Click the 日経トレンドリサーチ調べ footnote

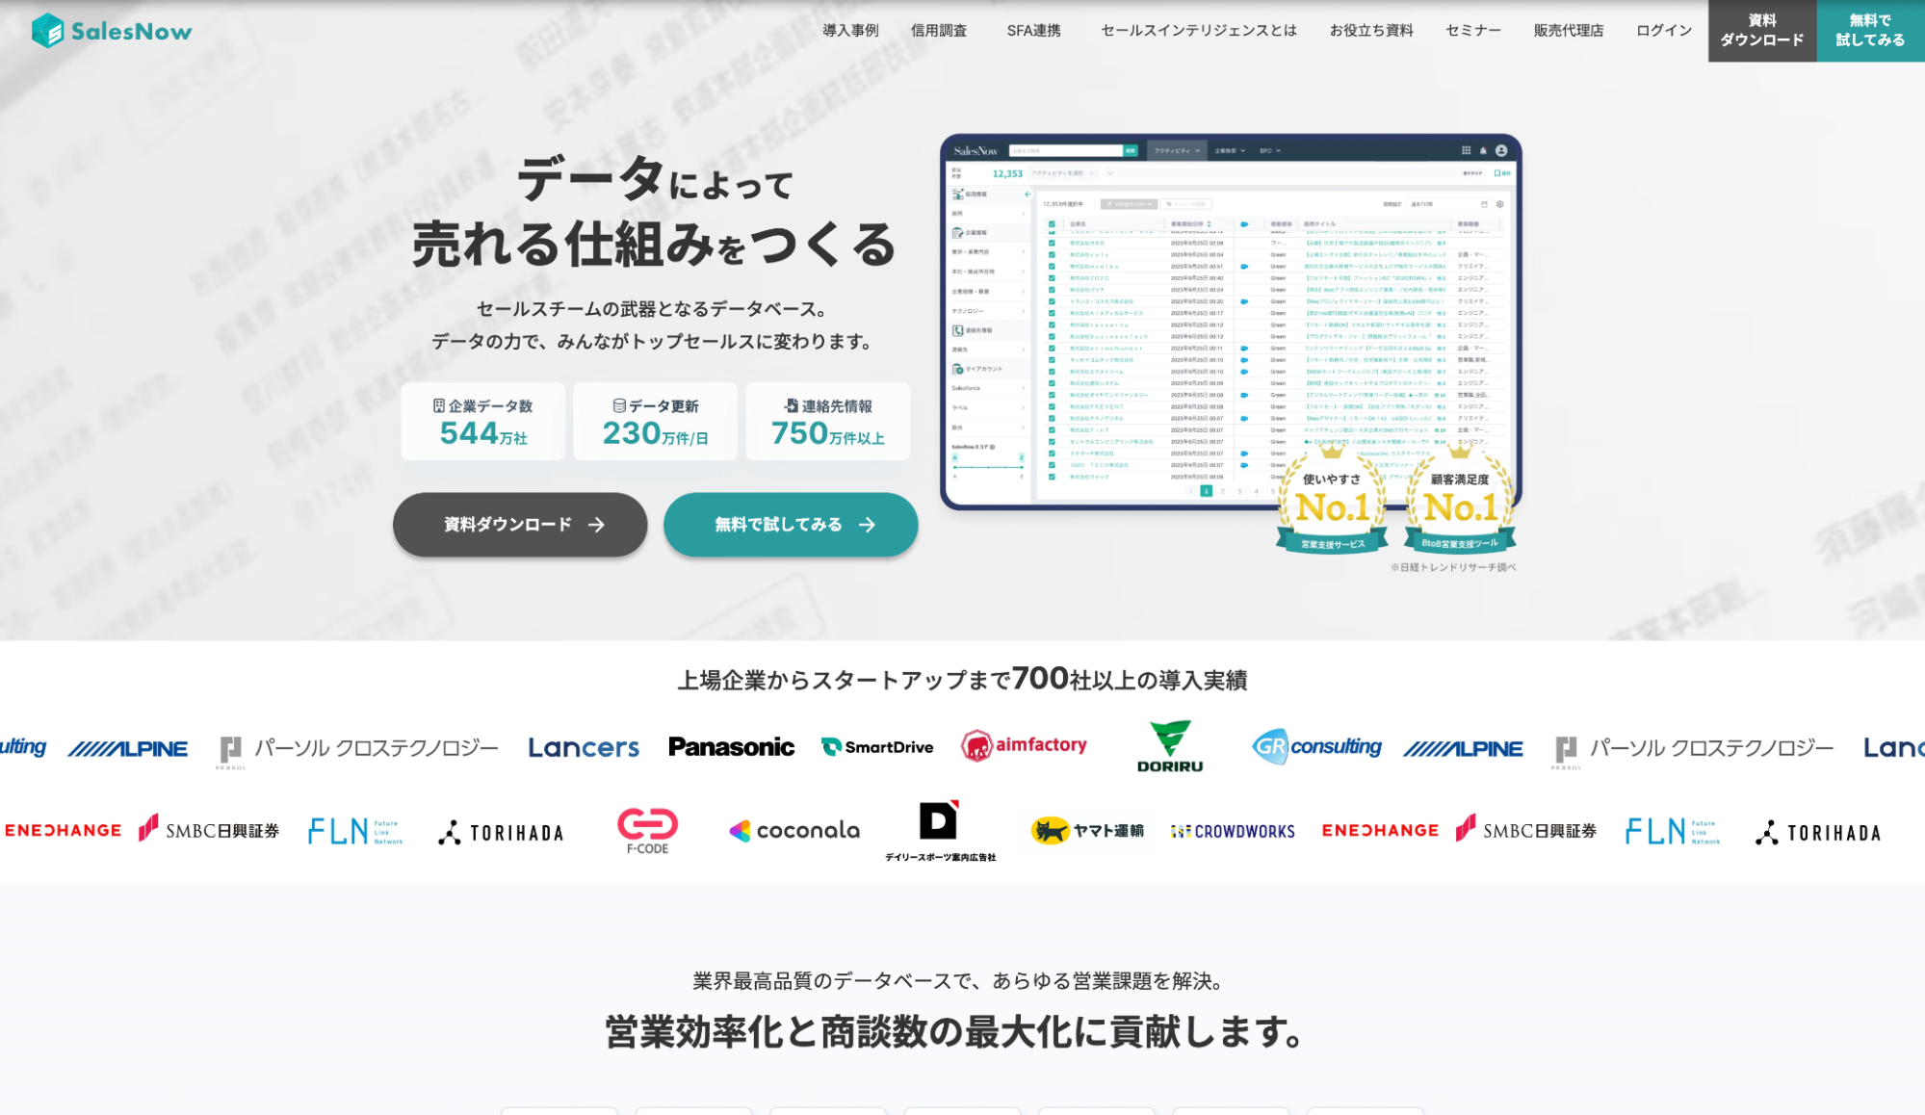(1453, 568)
